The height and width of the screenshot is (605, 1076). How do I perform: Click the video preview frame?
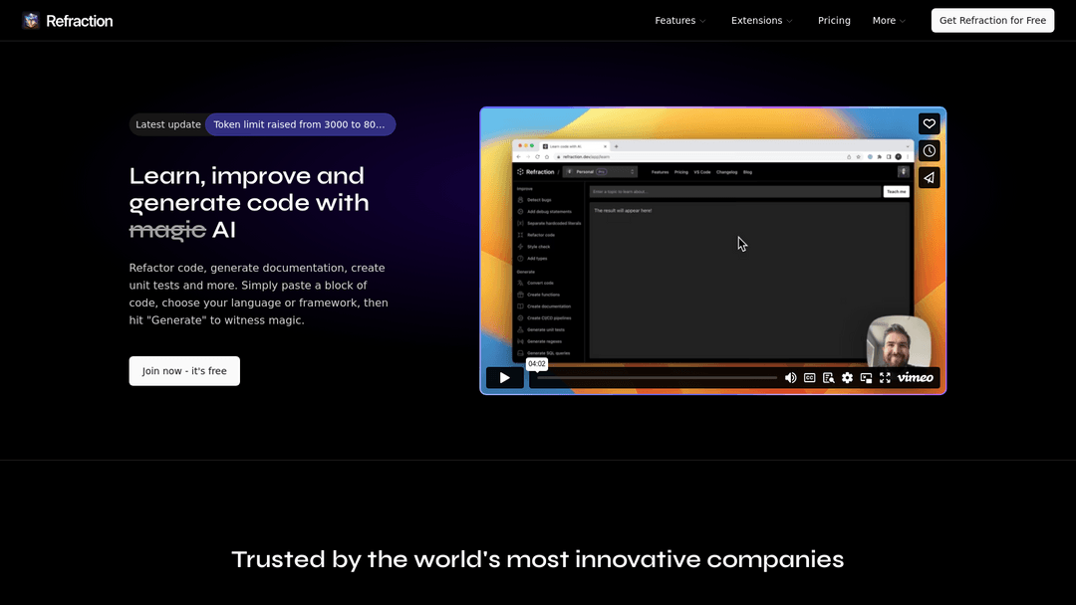point(712,251)
